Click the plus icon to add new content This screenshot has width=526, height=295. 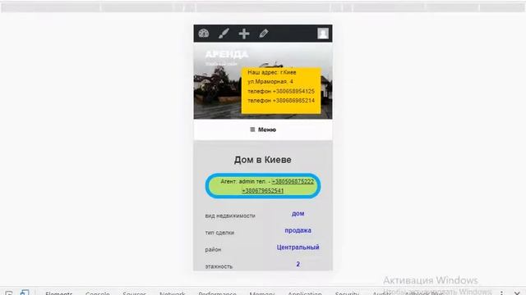pos(244,34)
